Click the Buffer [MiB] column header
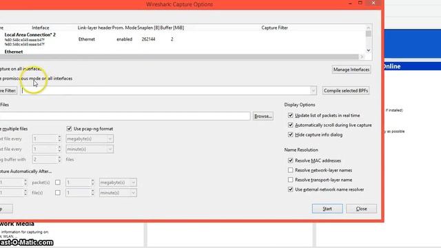This screenshot has width=441, height=248. point(172,28)
